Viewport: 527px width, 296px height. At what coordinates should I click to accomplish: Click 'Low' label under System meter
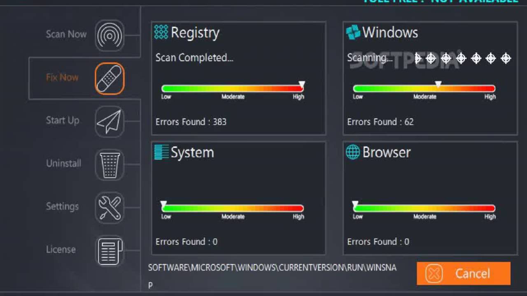[166, 217]
